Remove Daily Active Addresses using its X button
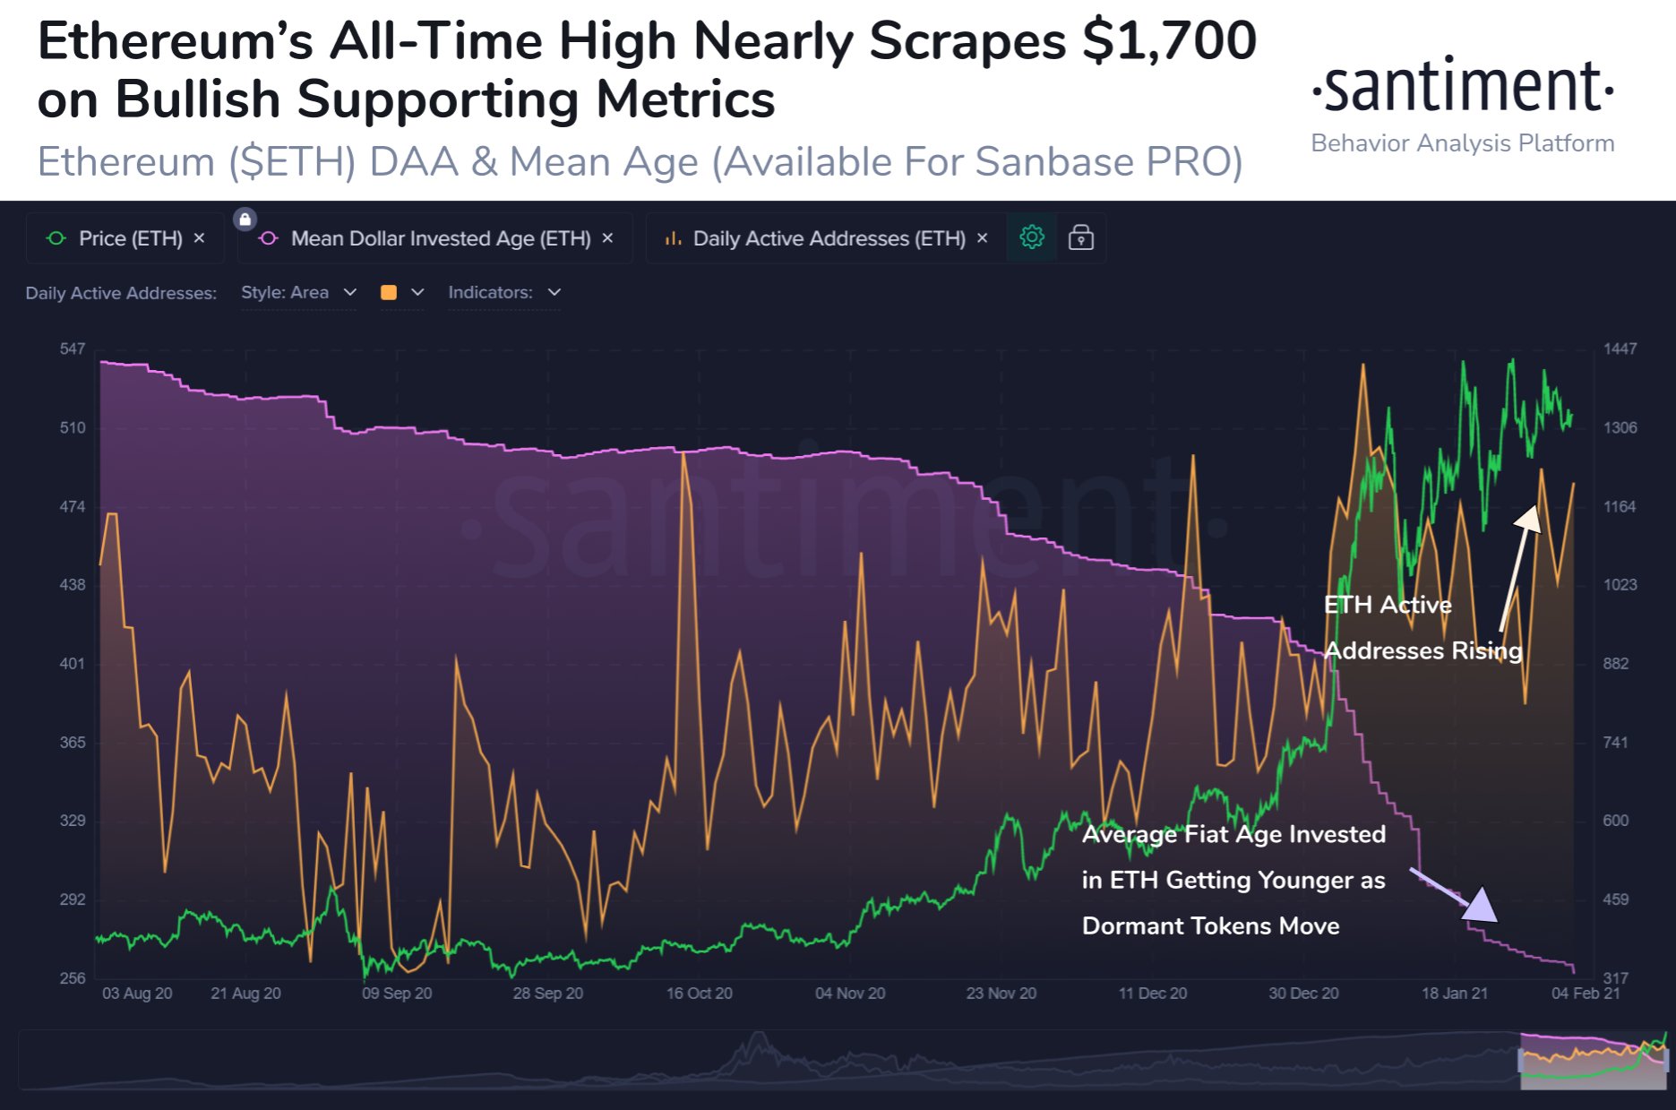 coord(982,238)
